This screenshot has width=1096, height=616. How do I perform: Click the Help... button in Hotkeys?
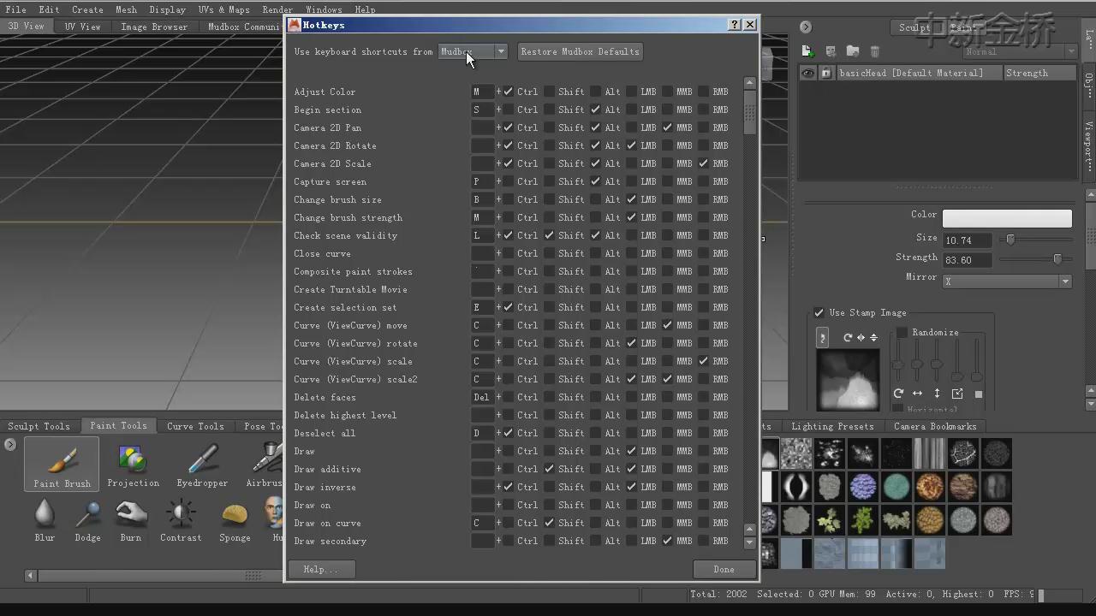click(320, 569)
